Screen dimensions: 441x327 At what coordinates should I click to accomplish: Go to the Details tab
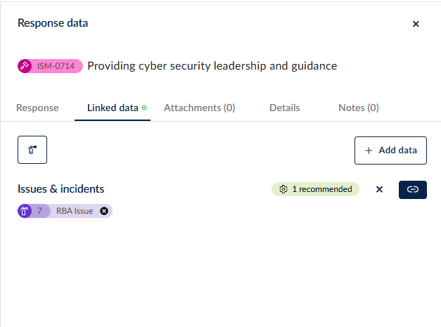pos(285,108)
